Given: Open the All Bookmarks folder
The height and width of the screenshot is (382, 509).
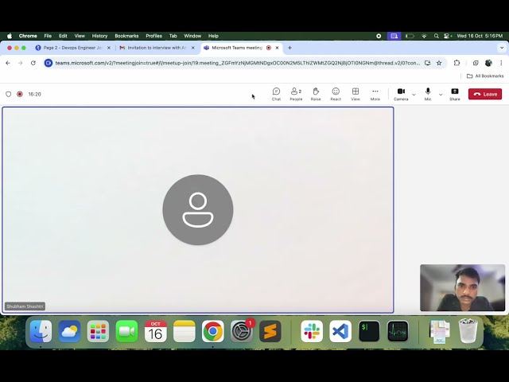Looking at the screenshot, I should click(x=485, y=76).
